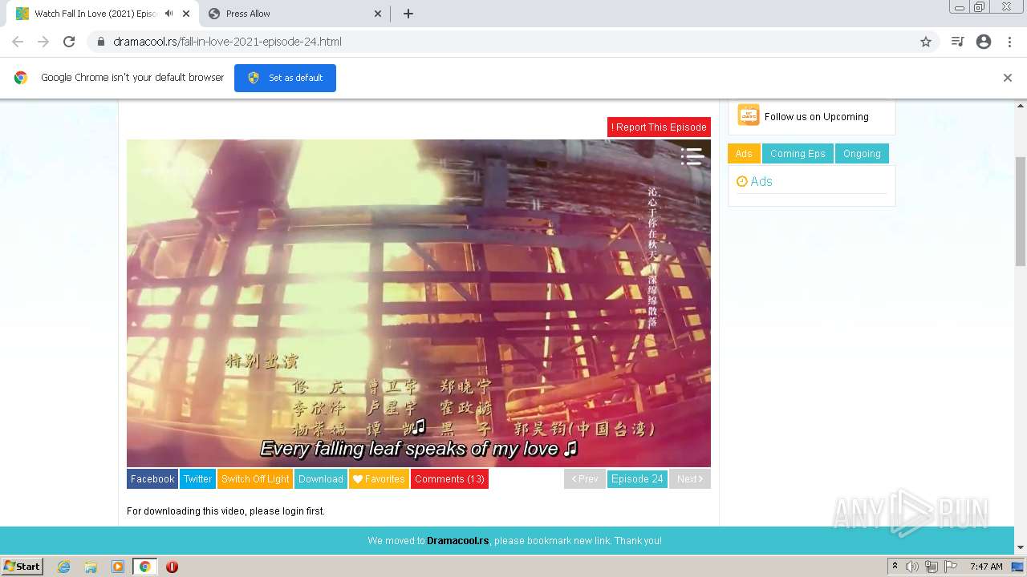The height and width of the screenshot is (577, 1027).
Task: Share episode on Facebook
Action: [152, 478]
